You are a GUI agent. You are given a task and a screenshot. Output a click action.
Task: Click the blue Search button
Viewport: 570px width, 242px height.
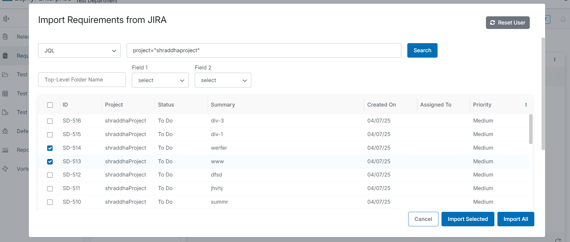pos(422,50)
